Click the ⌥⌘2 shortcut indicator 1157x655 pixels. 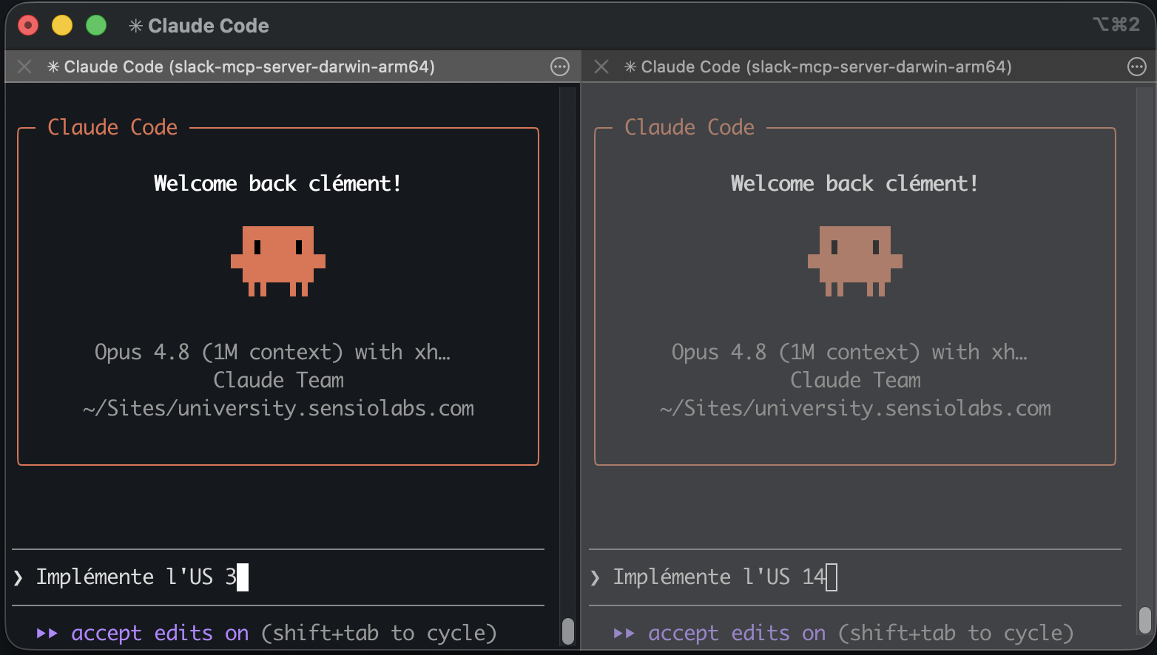tap(1116, 24)
